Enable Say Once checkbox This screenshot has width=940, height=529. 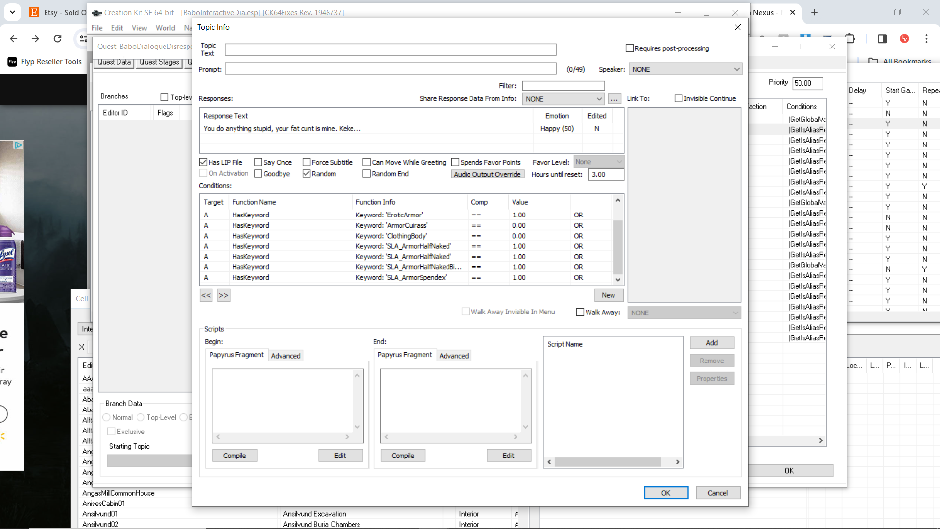[x=258, y=162]
